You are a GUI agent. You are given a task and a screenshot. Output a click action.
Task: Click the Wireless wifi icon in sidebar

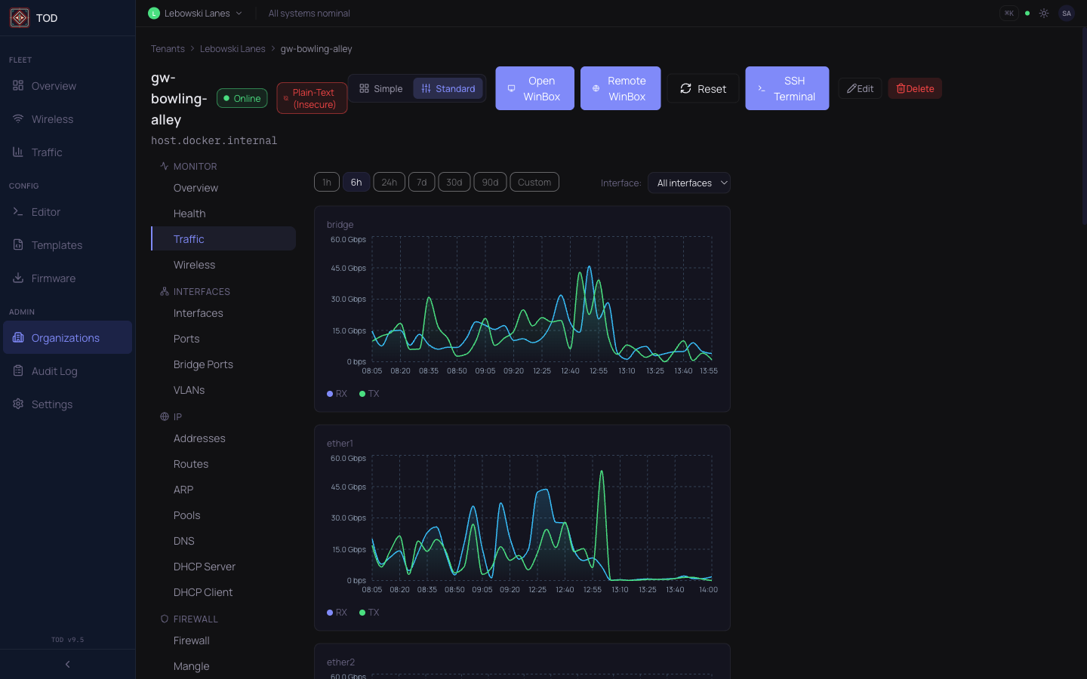[x=18, y=118]
